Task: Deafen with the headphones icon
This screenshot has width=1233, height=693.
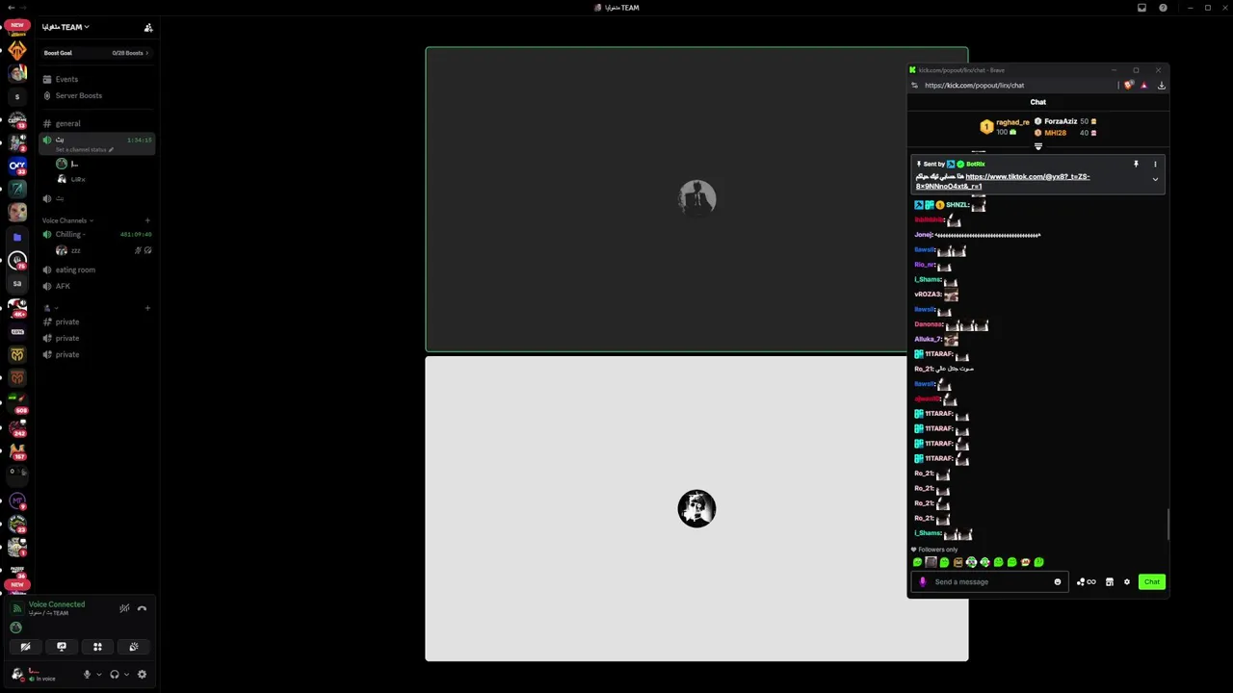Action: tap(115, 675)
